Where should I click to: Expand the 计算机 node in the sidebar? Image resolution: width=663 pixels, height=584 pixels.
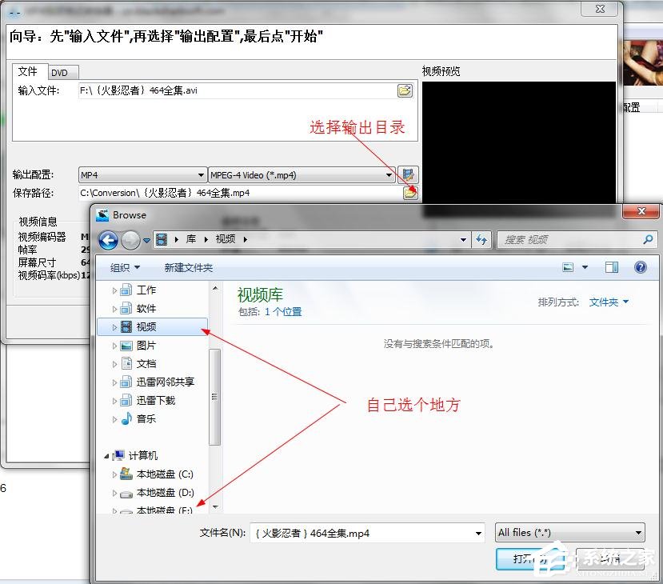point(107,454)
